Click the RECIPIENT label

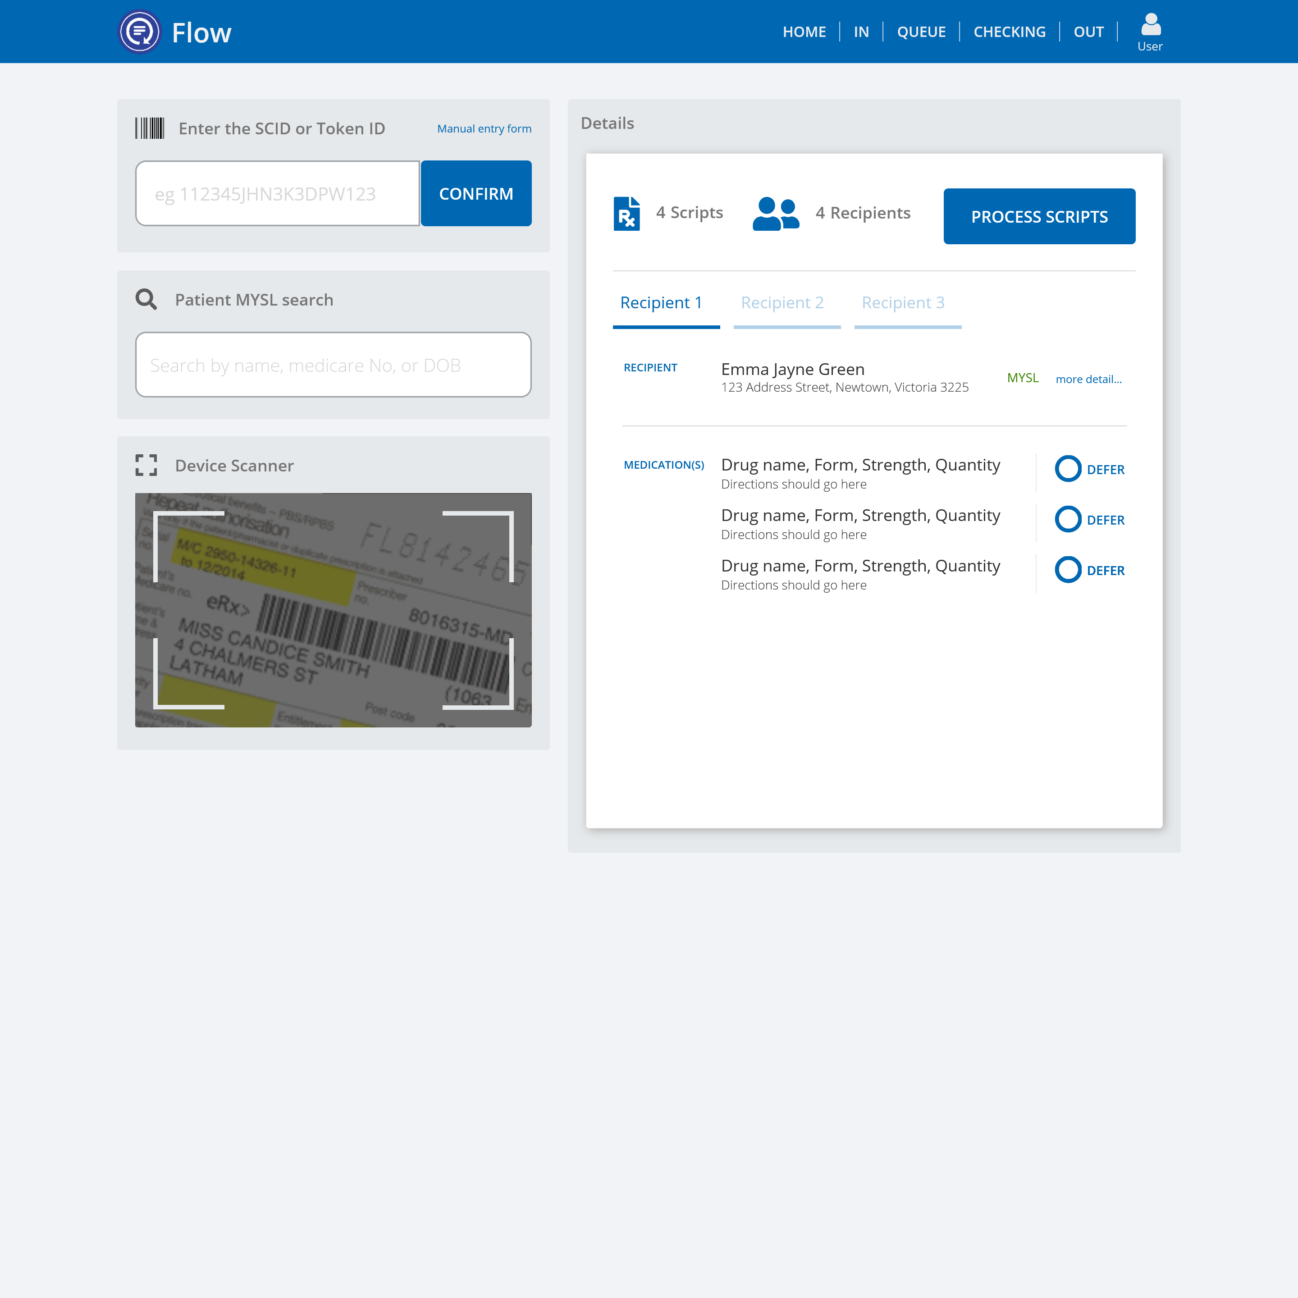[650, 367]
